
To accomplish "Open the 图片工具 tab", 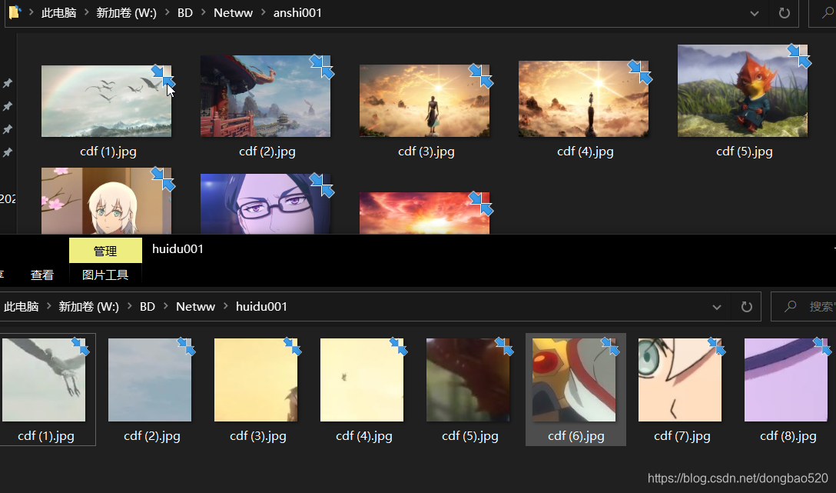I will [105, 275].
